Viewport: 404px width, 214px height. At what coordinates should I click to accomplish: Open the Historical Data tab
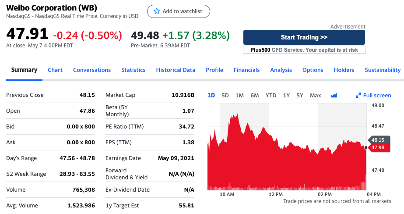pyautogui.click(x=176, y=70)
